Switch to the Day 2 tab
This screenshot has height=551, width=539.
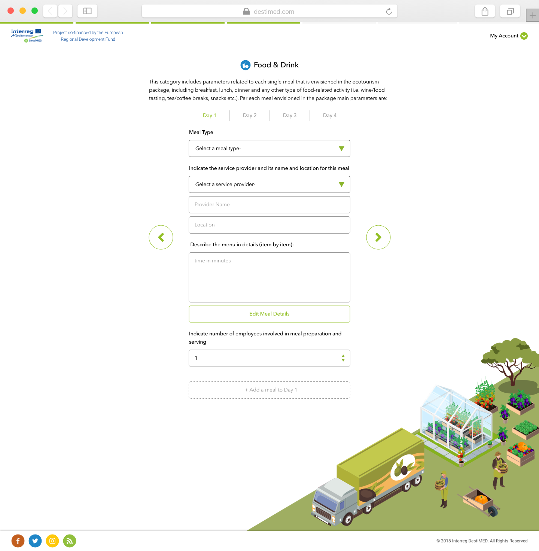point(250,115)
